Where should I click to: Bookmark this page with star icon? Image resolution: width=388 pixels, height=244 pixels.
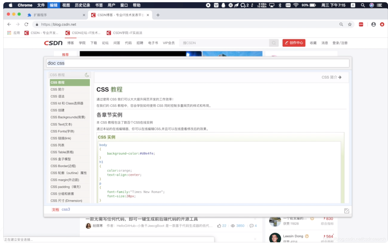[350, 24]
